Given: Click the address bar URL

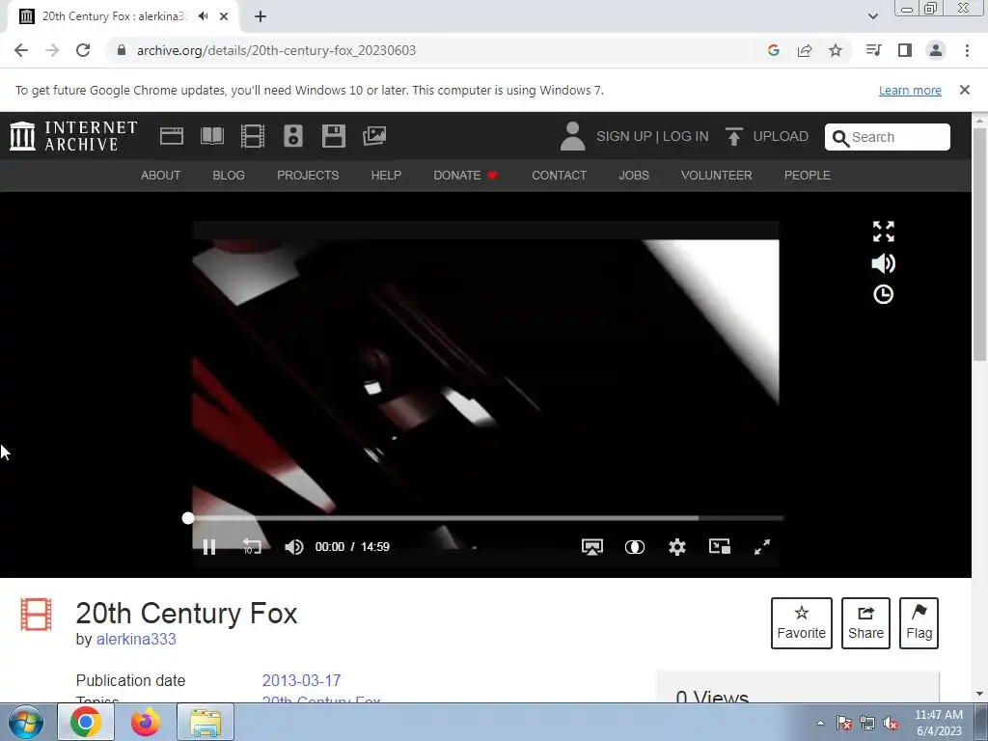Looking at the screenshot, I should 276,50.
